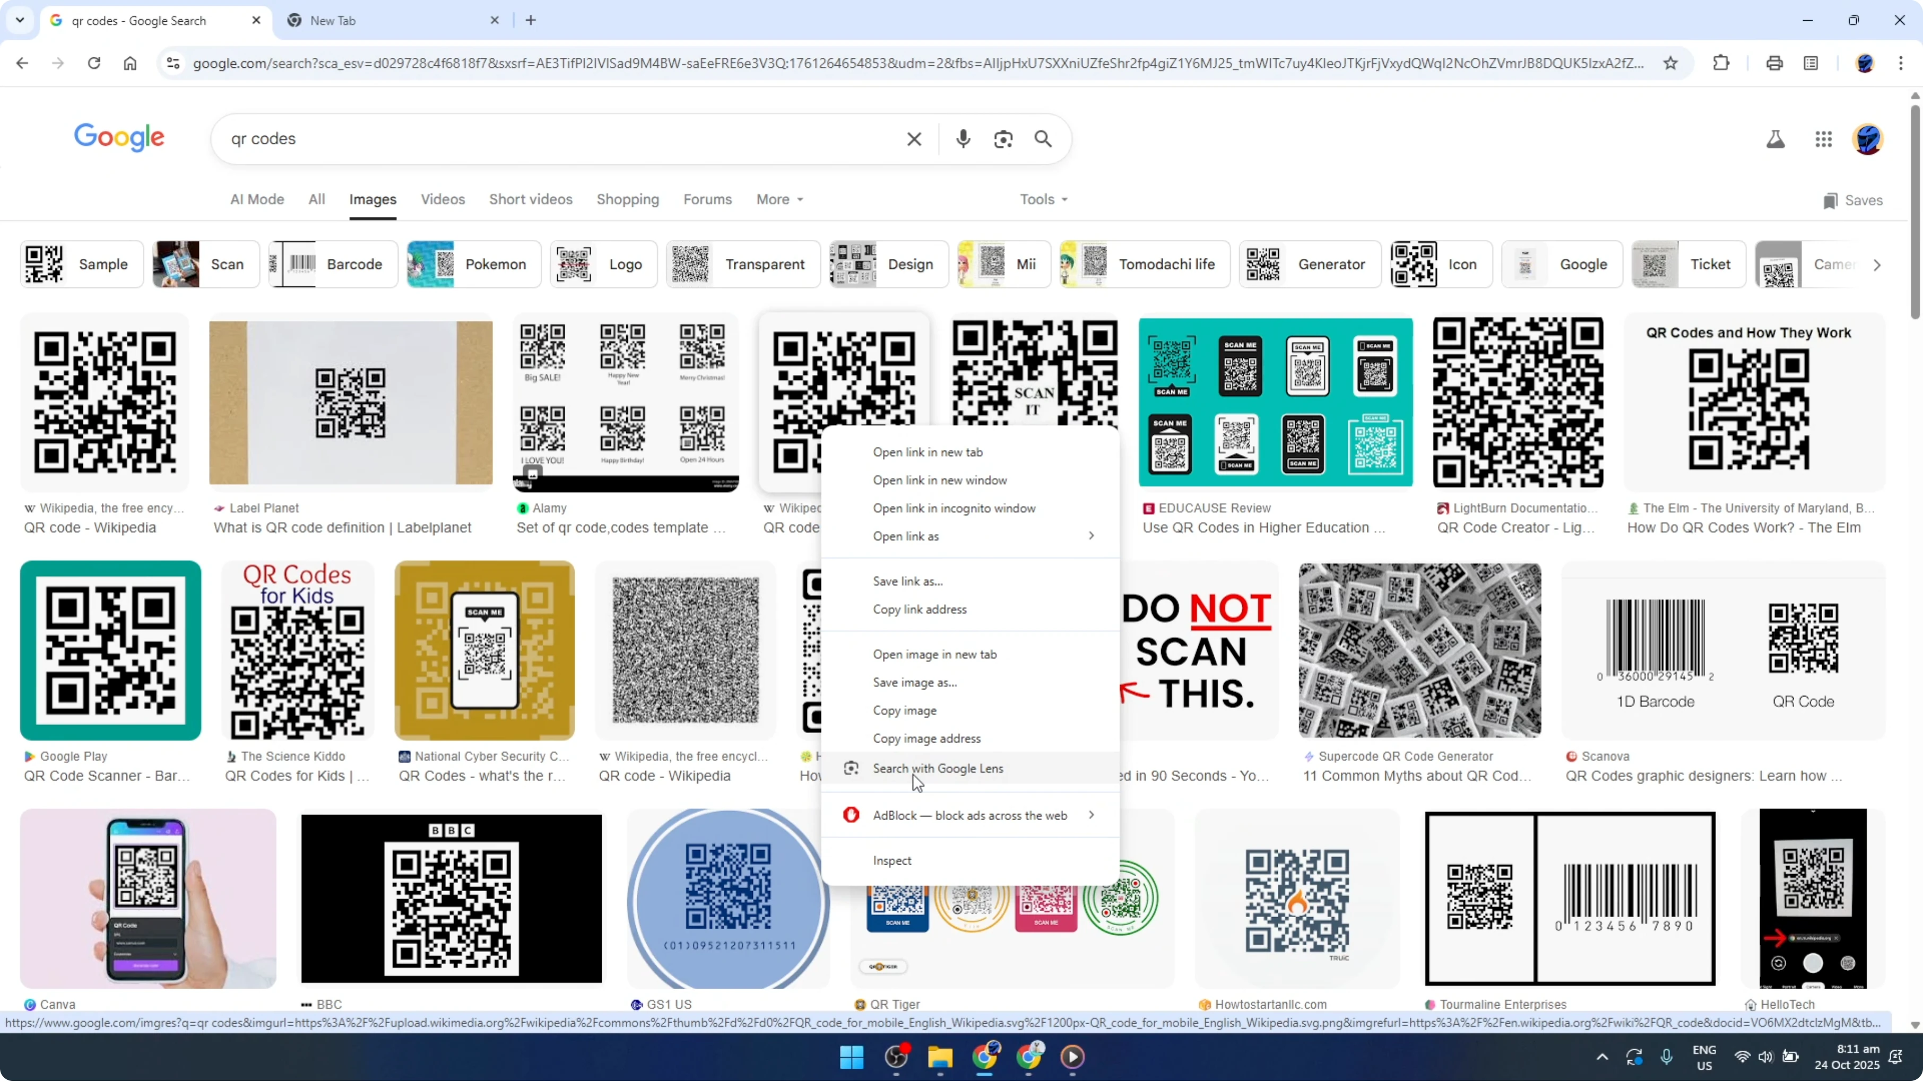Click the print page icon
The image size is (1923, 1082).
coord(1774,63)
